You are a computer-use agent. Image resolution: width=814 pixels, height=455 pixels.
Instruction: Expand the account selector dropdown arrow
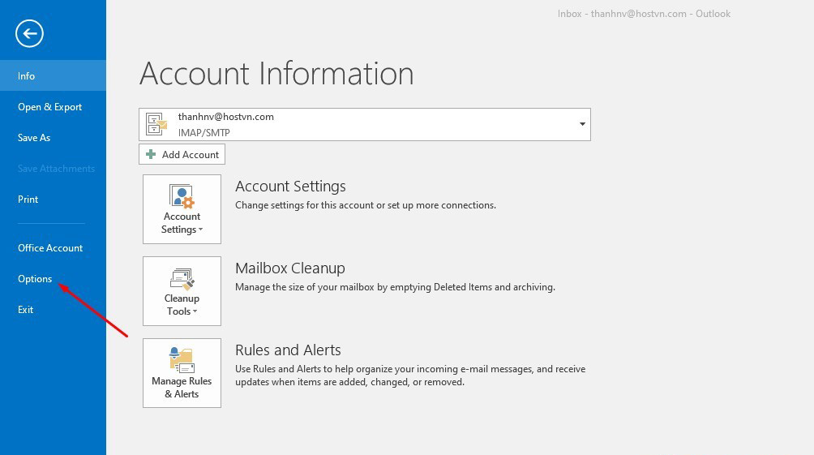[x=581, y=124]
